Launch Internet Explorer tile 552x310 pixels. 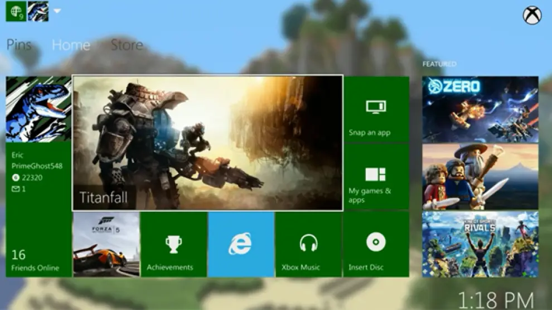241,244
